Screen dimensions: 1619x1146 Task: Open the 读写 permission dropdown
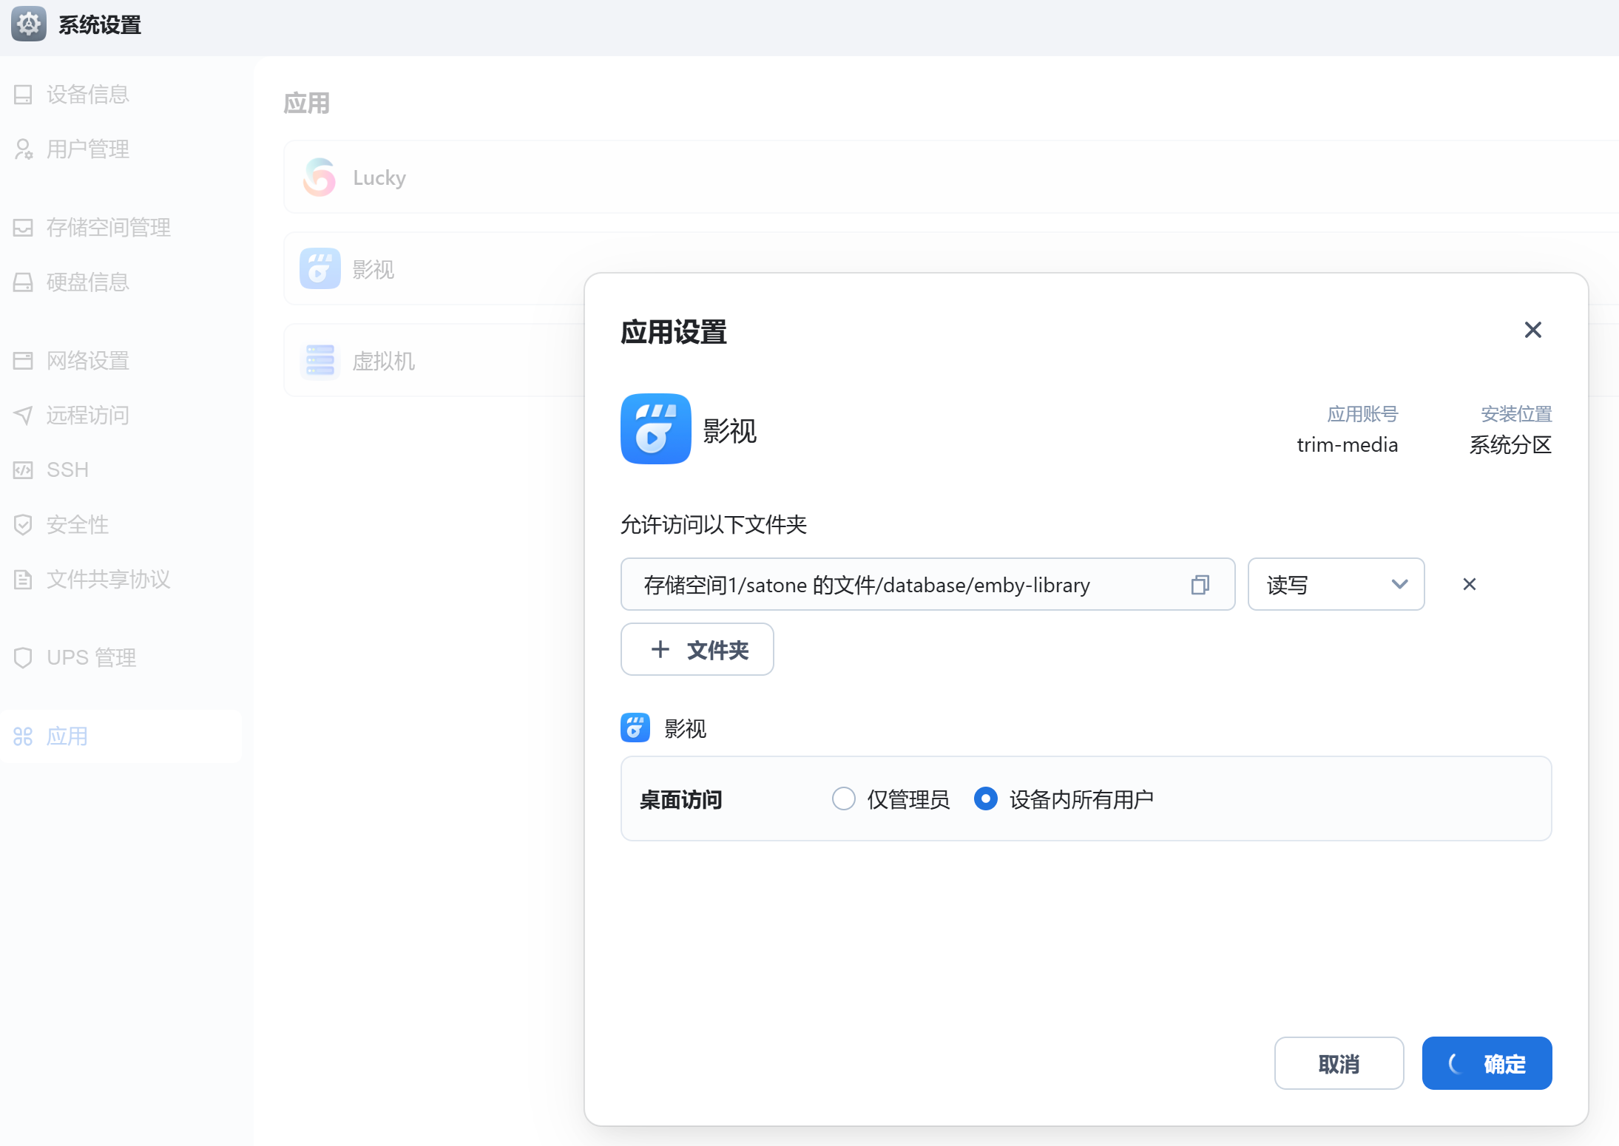1336,585
